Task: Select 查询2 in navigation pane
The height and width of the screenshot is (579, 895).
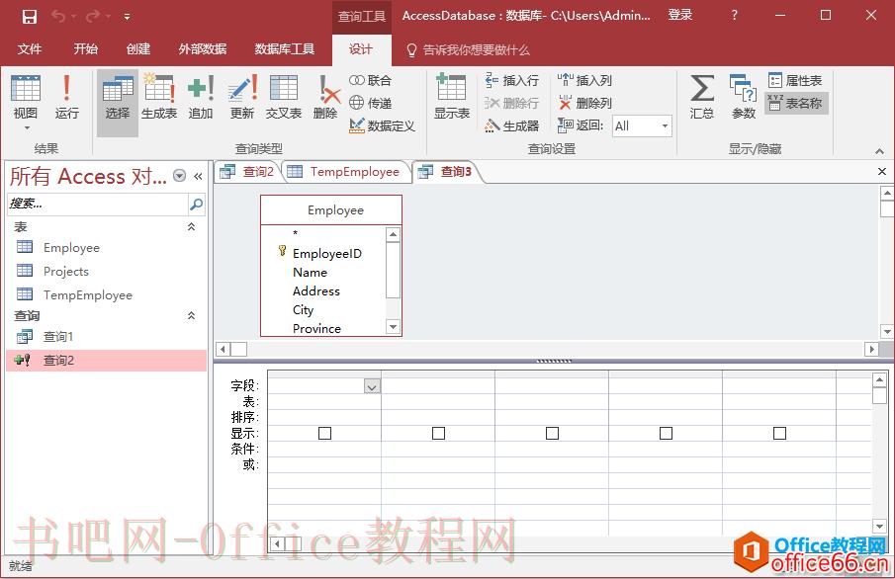Action: pos(107,361)
